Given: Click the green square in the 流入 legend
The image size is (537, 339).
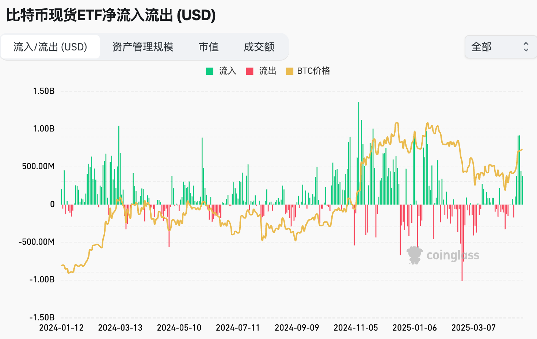Looking at the screenshot, I should pyautogui.click(x=209, y=71).
